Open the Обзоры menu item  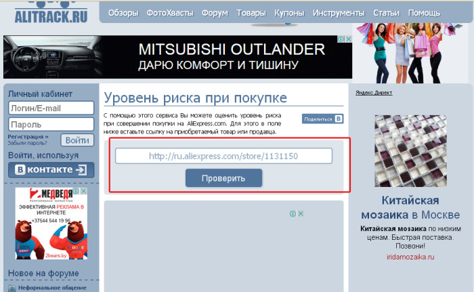pyautogui.click(x=123, y=13)
